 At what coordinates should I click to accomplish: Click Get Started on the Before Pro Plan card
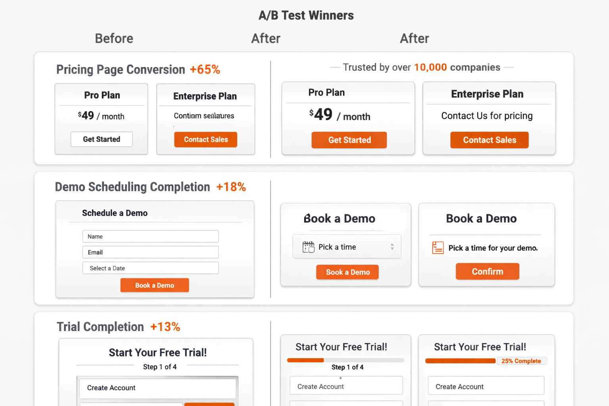click(x=101, y=139)
